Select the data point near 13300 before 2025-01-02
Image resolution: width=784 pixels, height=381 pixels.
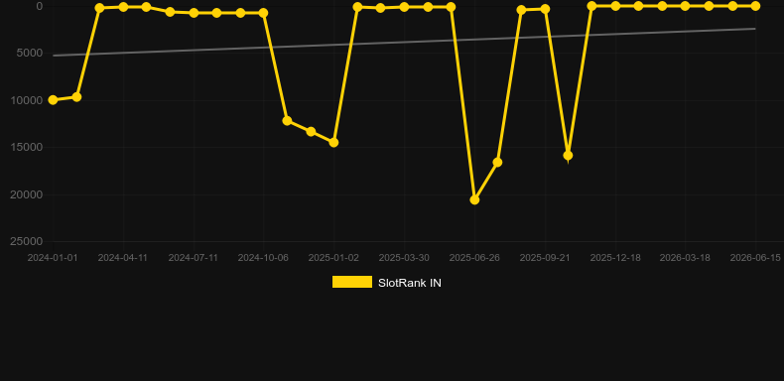click(x=311, y=132)
